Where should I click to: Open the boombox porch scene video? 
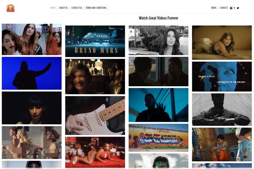pyautogui.click(x=222, y=144)
